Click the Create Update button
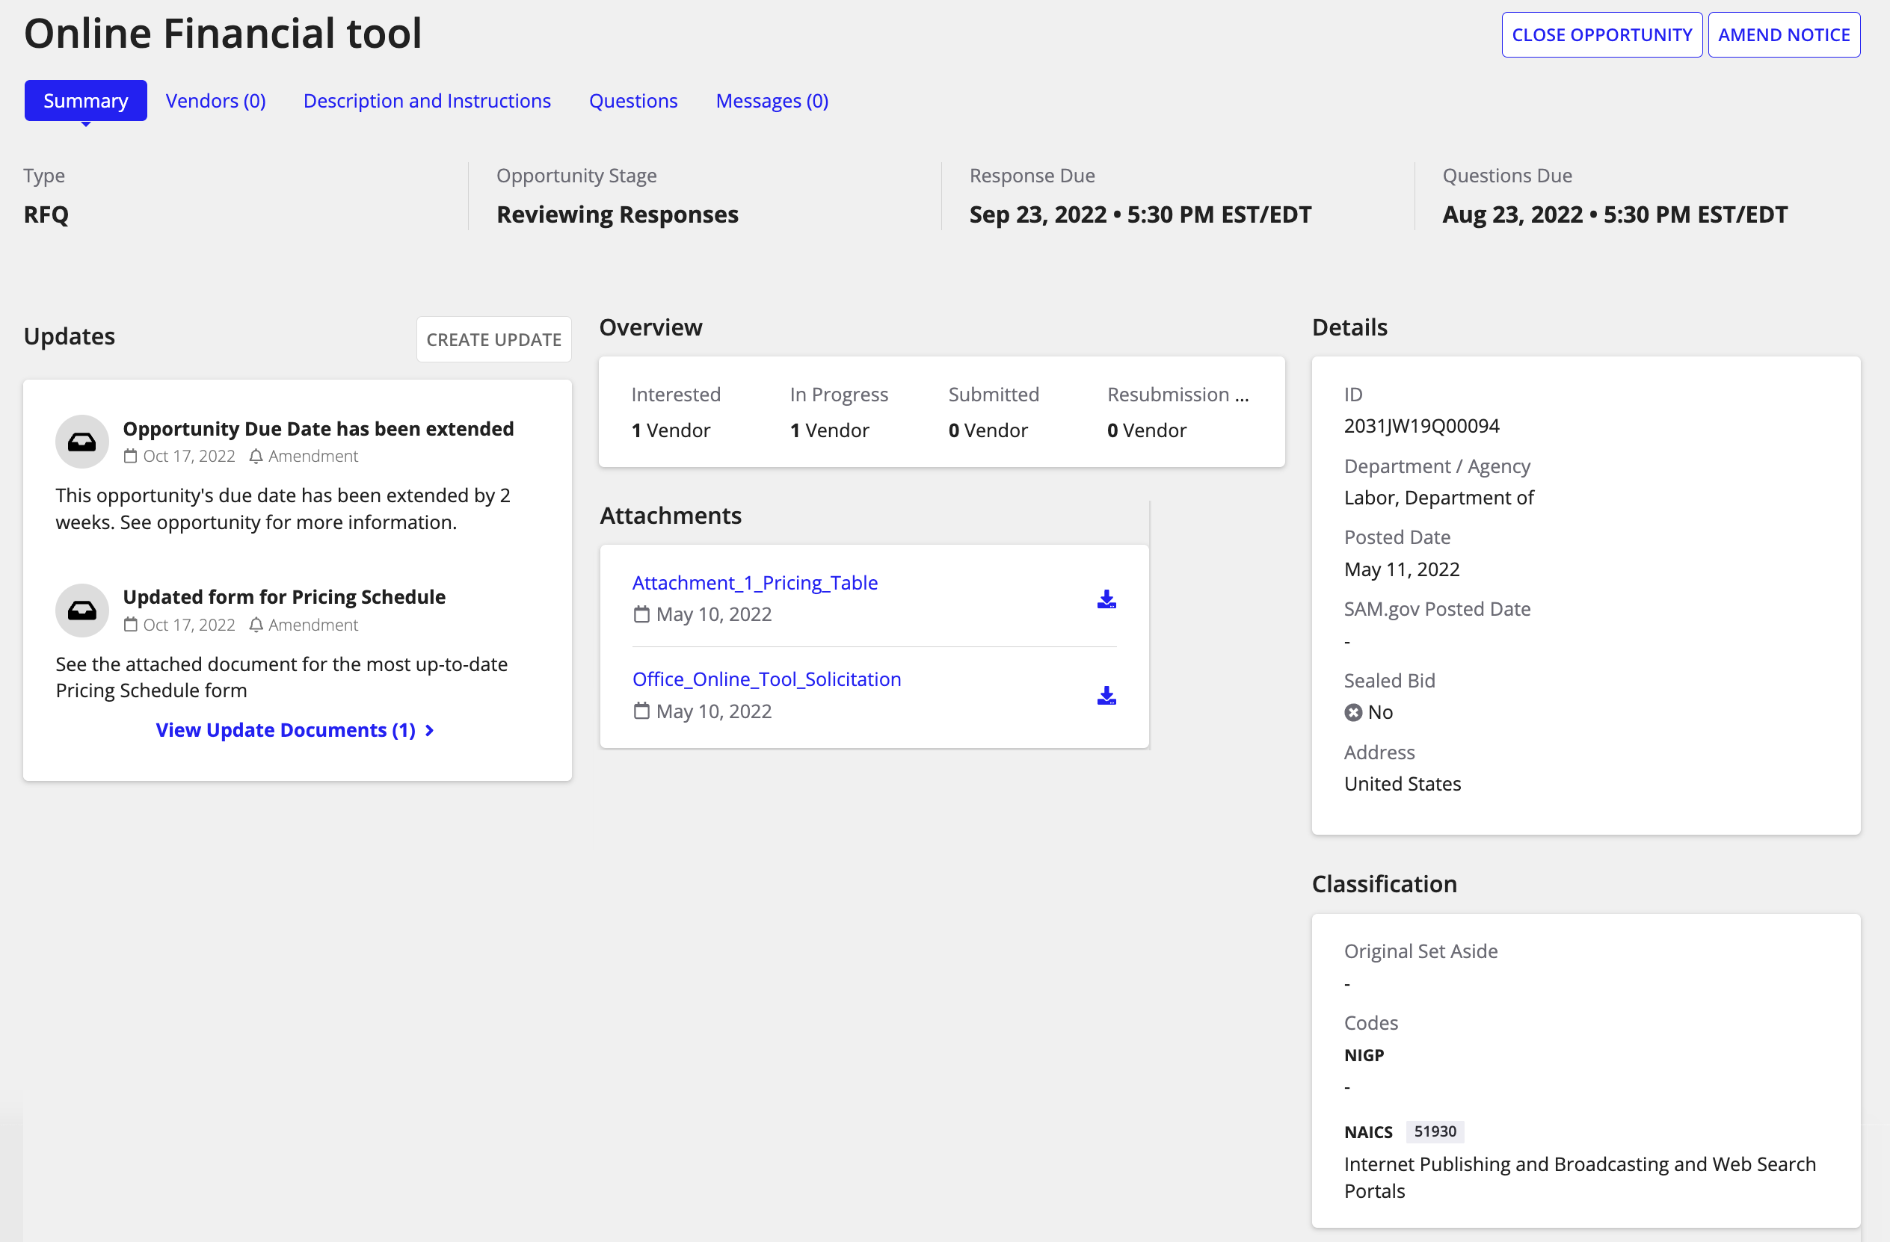 [x=494, y=340]
